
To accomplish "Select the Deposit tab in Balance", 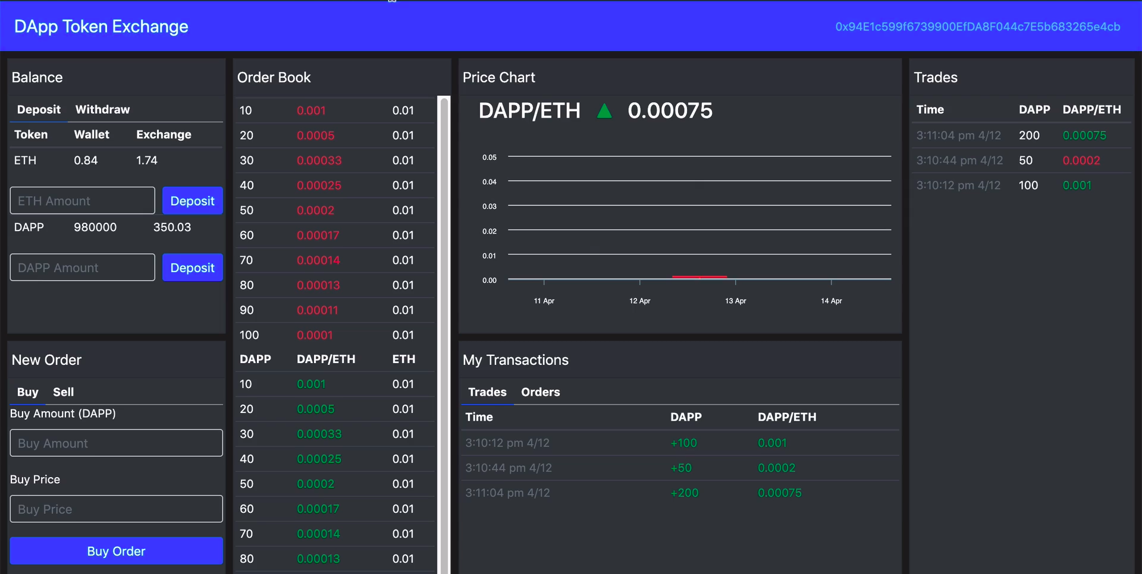I will pos(39,109).
